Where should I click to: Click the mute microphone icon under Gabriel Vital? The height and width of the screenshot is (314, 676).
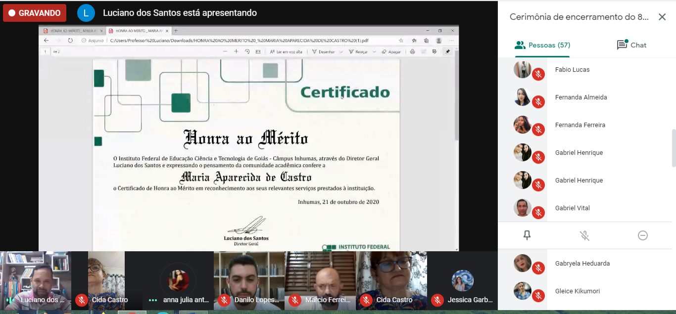pyautogui.click(x=584, y=235)
